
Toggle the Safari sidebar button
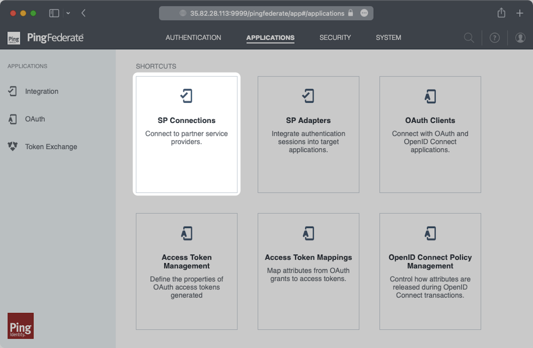[x=54, y=13]
